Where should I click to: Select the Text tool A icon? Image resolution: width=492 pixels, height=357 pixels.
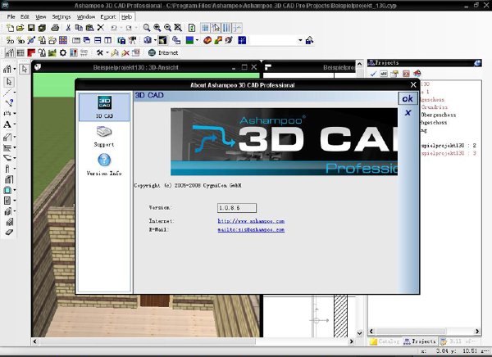[x=7, y=124]
